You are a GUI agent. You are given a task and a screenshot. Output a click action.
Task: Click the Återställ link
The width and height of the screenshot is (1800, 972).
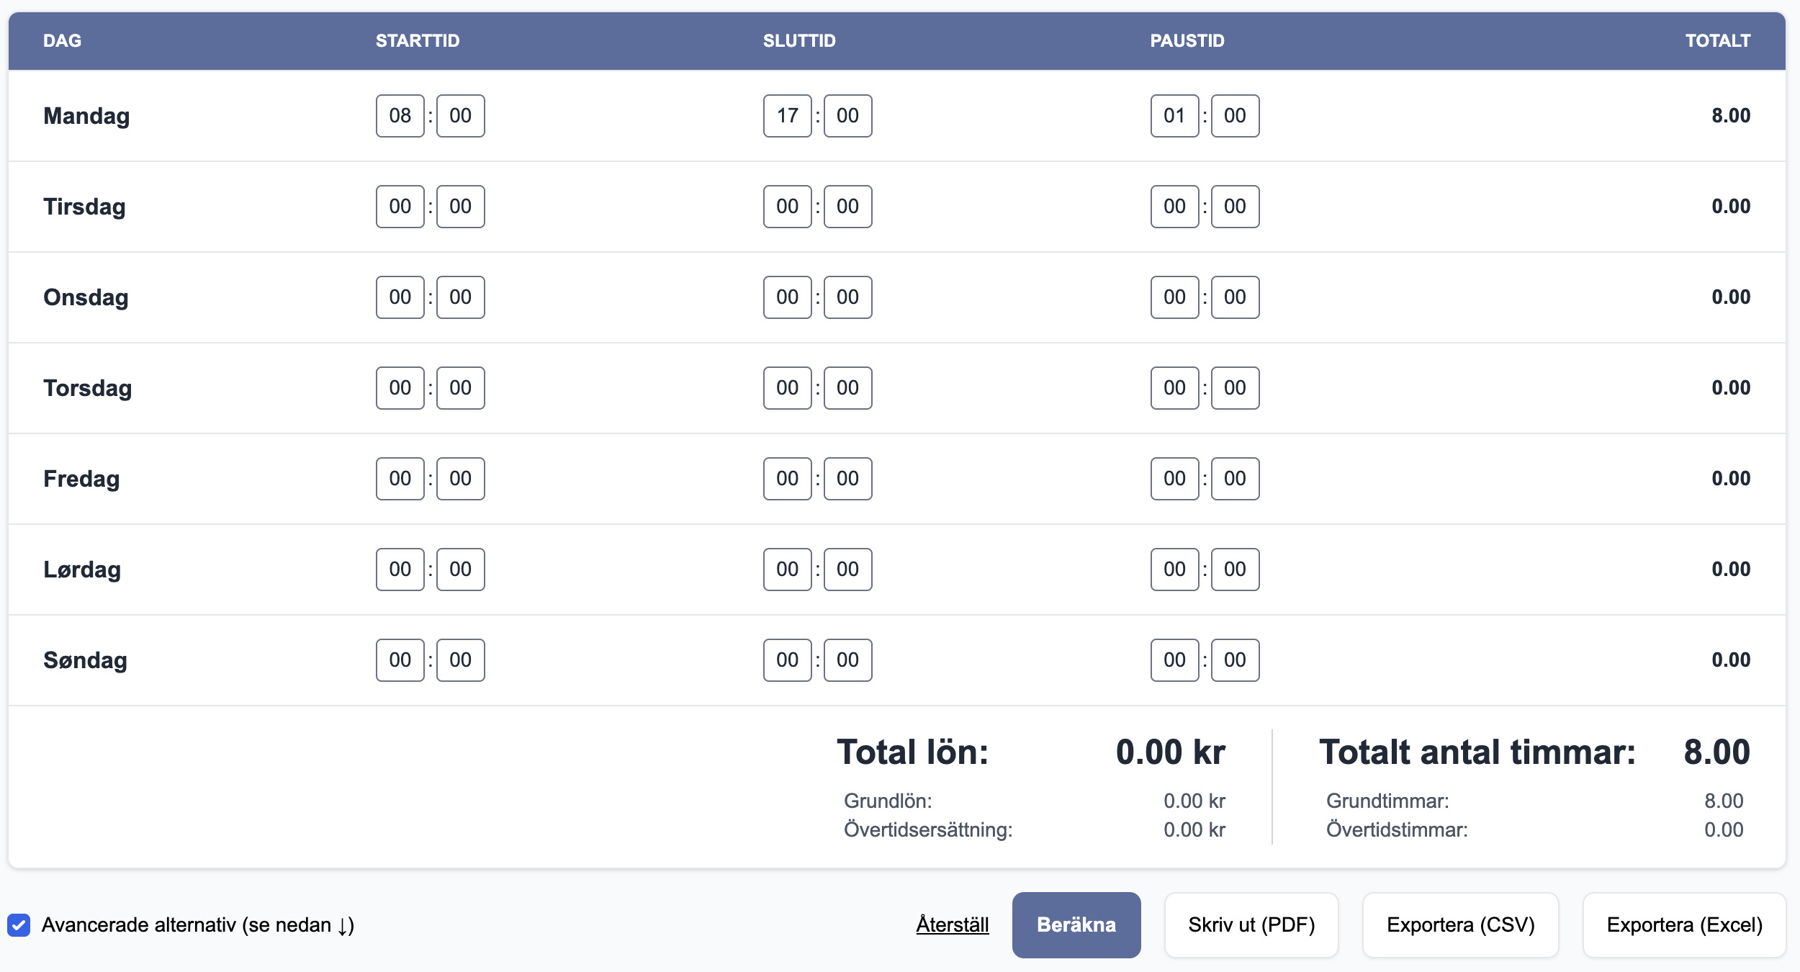click(x=953, y=925)
